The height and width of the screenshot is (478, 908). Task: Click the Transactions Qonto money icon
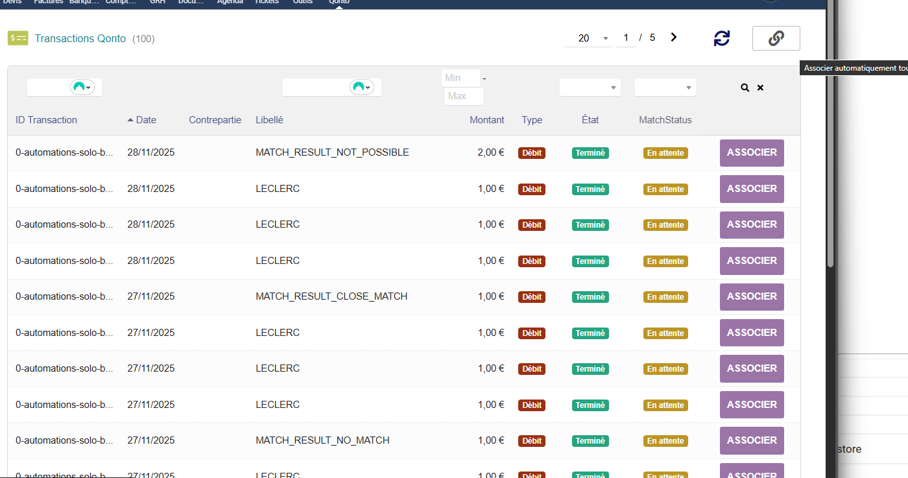18,38
